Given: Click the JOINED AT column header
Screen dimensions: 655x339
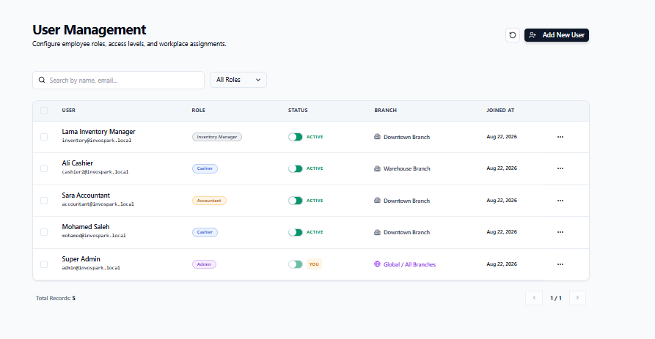Looking at the screenshot, I should click(x=500, y=111).
